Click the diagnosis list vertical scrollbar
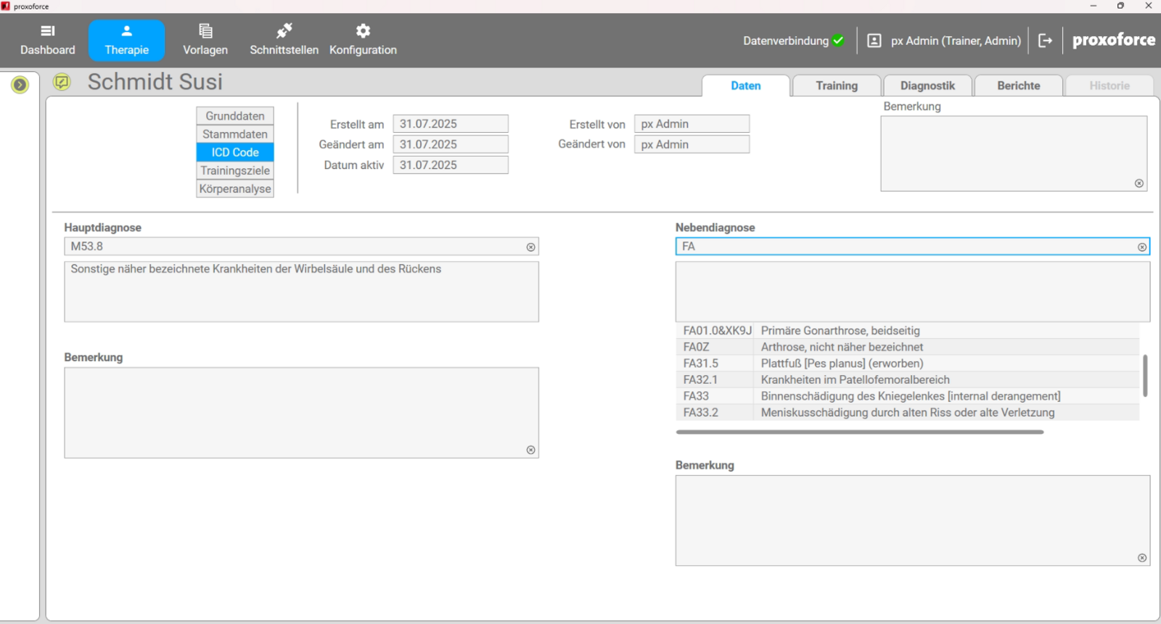 (1145, 375)
